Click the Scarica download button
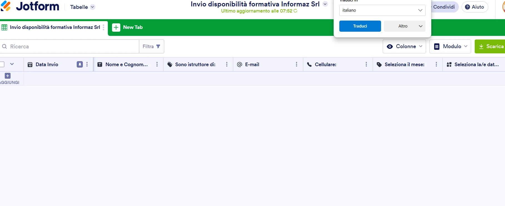Screen dimensions: 505x206 (491, 46)
